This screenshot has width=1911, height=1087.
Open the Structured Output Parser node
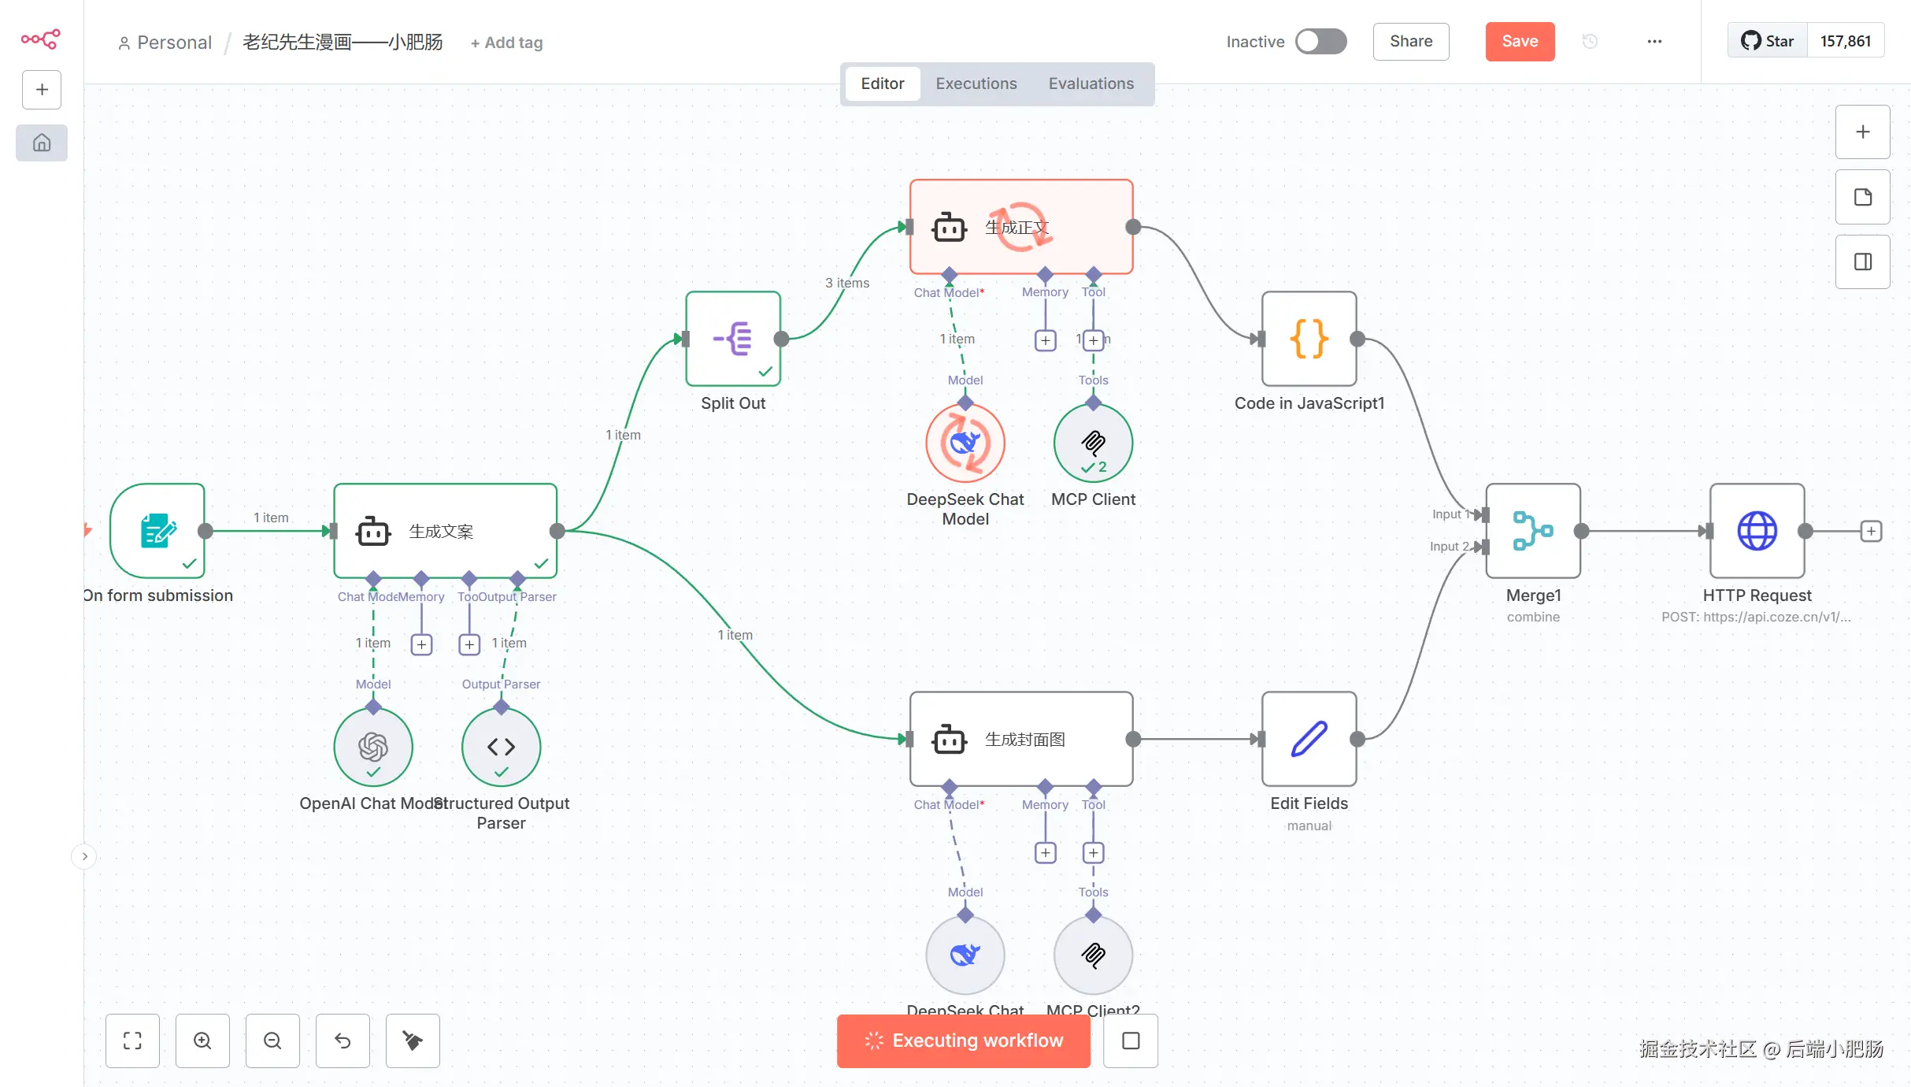point(501,747)
